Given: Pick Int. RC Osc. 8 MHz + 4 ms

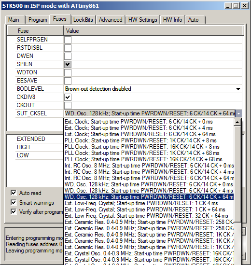Looking at the screenshot, I should tap(149, 172).
